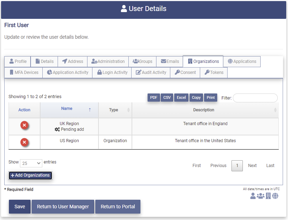Go to First page

[x=197, y=166]
